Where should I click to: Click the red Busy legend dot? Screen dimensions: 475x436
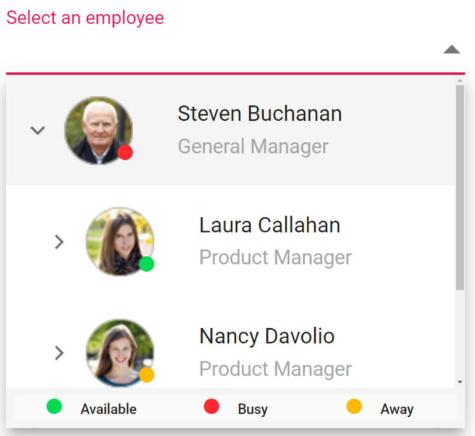click(212, 407)
